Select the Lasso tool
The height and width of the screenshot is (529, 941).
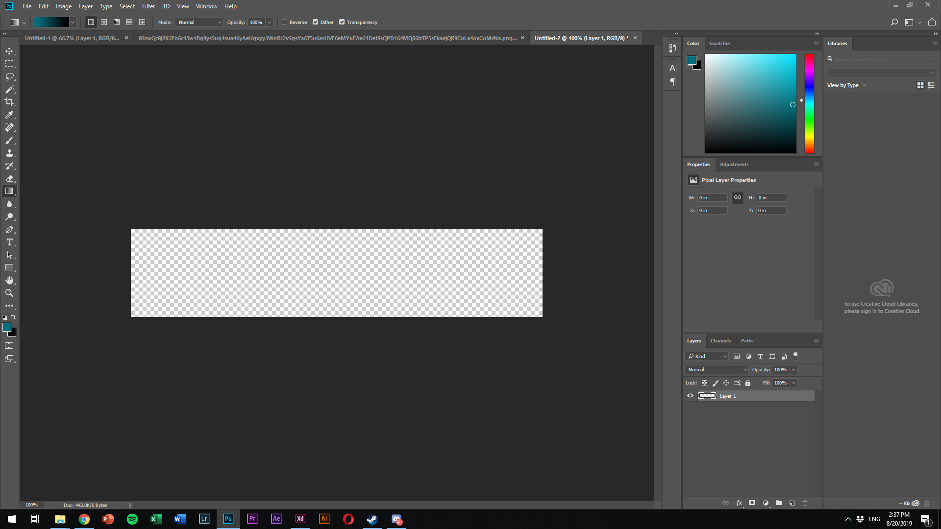click(9, 76)
